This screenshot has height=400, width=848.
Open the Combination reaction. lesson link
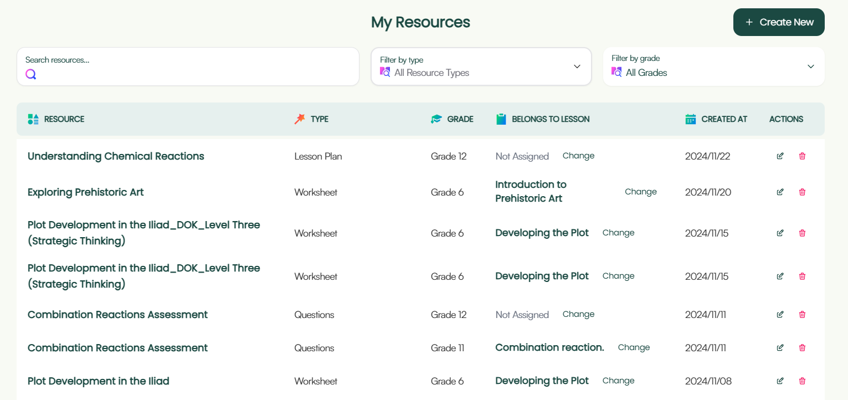click(x=549, y=347)
